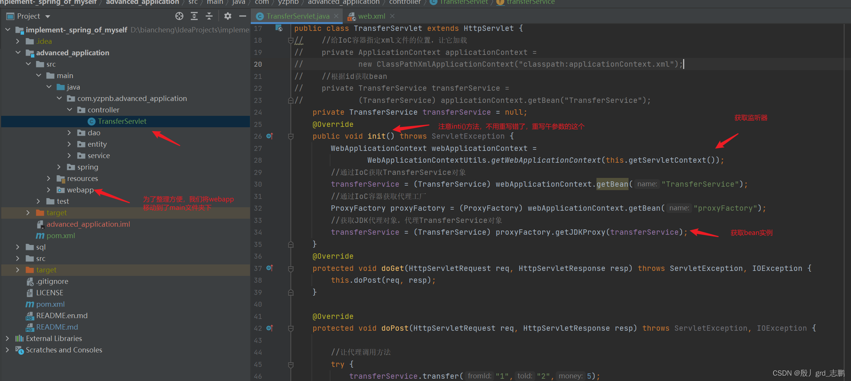Expand the entity package
The width and height of the screenshot is (851, 381).
(69, 144)
